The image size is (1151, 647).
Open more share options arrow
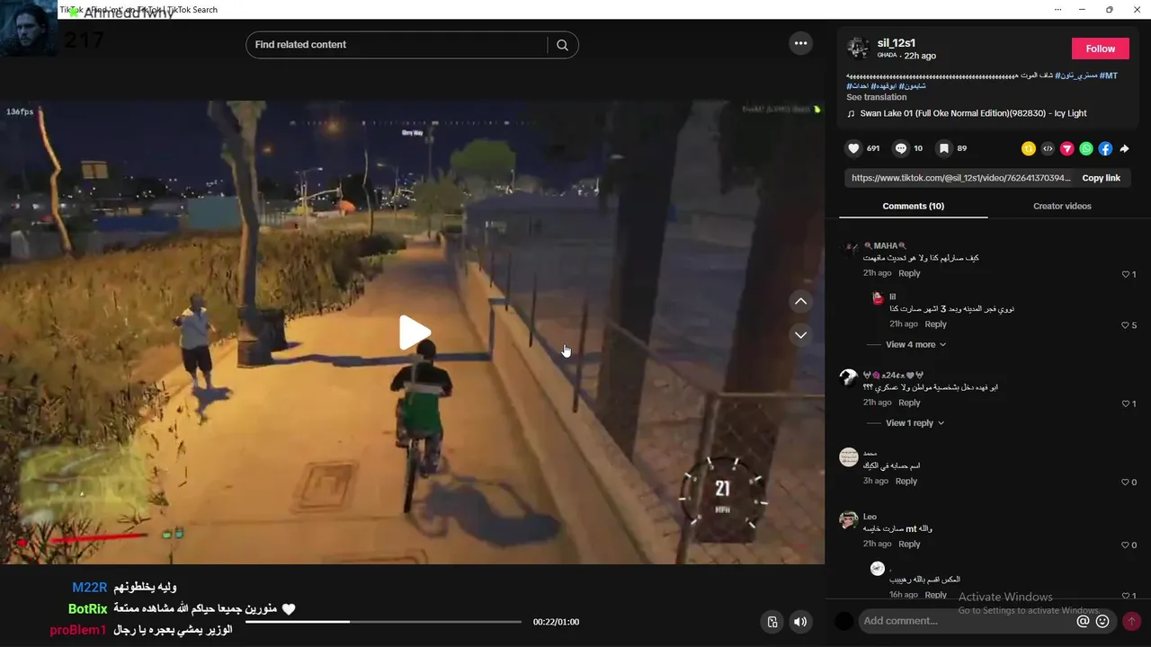tap(1124, 149)
